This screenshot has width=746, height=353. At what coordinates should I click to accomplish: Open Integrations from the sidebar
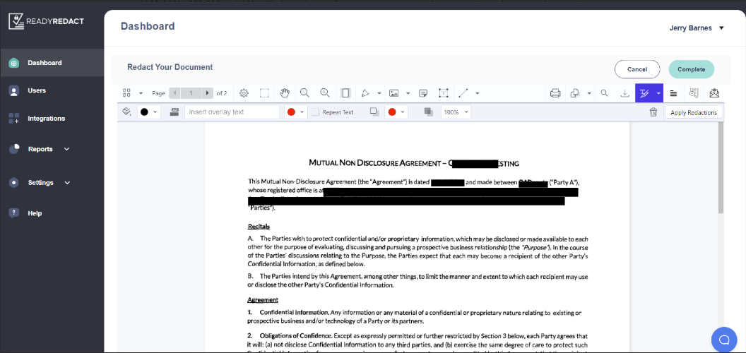(x=46, y=119)
